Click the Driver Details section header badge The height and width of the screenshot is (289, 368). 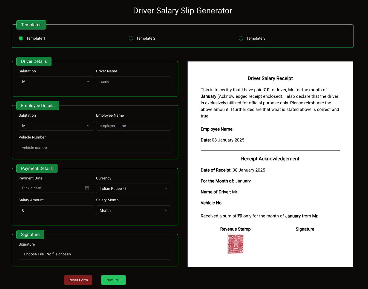[34, 61]
